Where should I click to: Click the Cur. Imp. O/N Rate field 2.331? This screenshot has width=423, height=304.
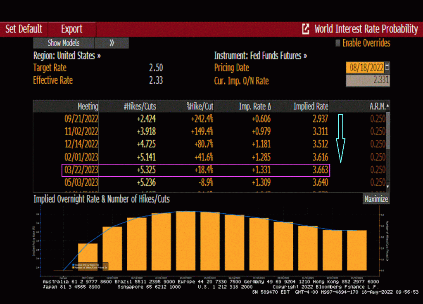[x=367, y=80]
